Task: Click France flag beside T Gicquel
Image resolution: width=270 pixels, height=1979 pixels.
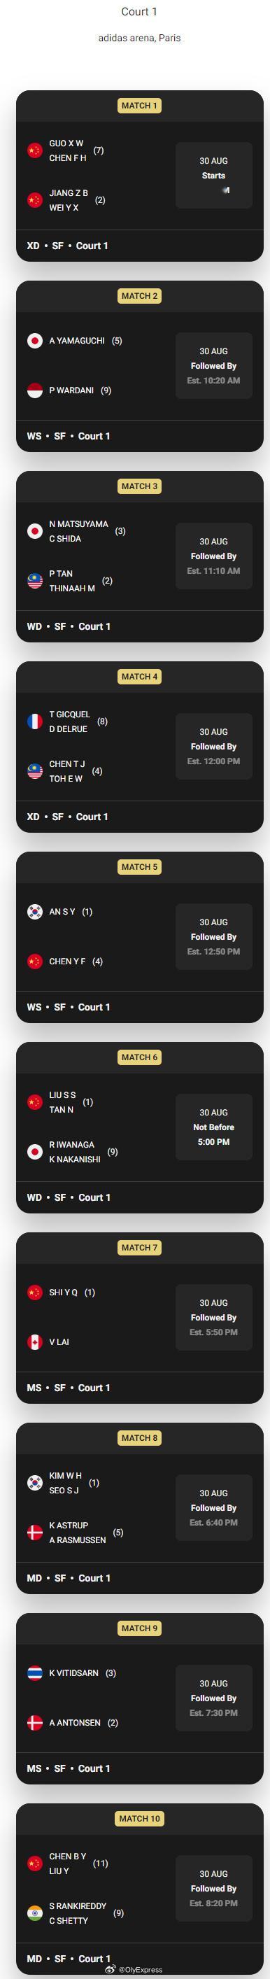Action: (34, 721)
